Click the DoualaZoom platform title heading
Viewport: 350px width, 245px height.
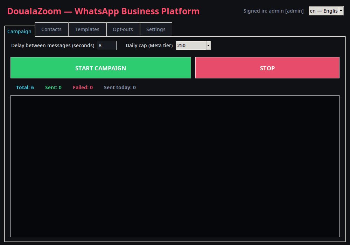click(x=103, y=12)
